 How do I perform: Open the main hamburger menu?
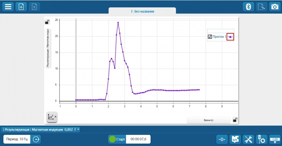8,7
